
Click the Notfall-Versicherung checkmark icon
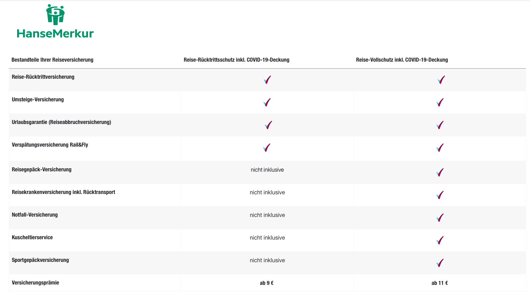[440, 218]
